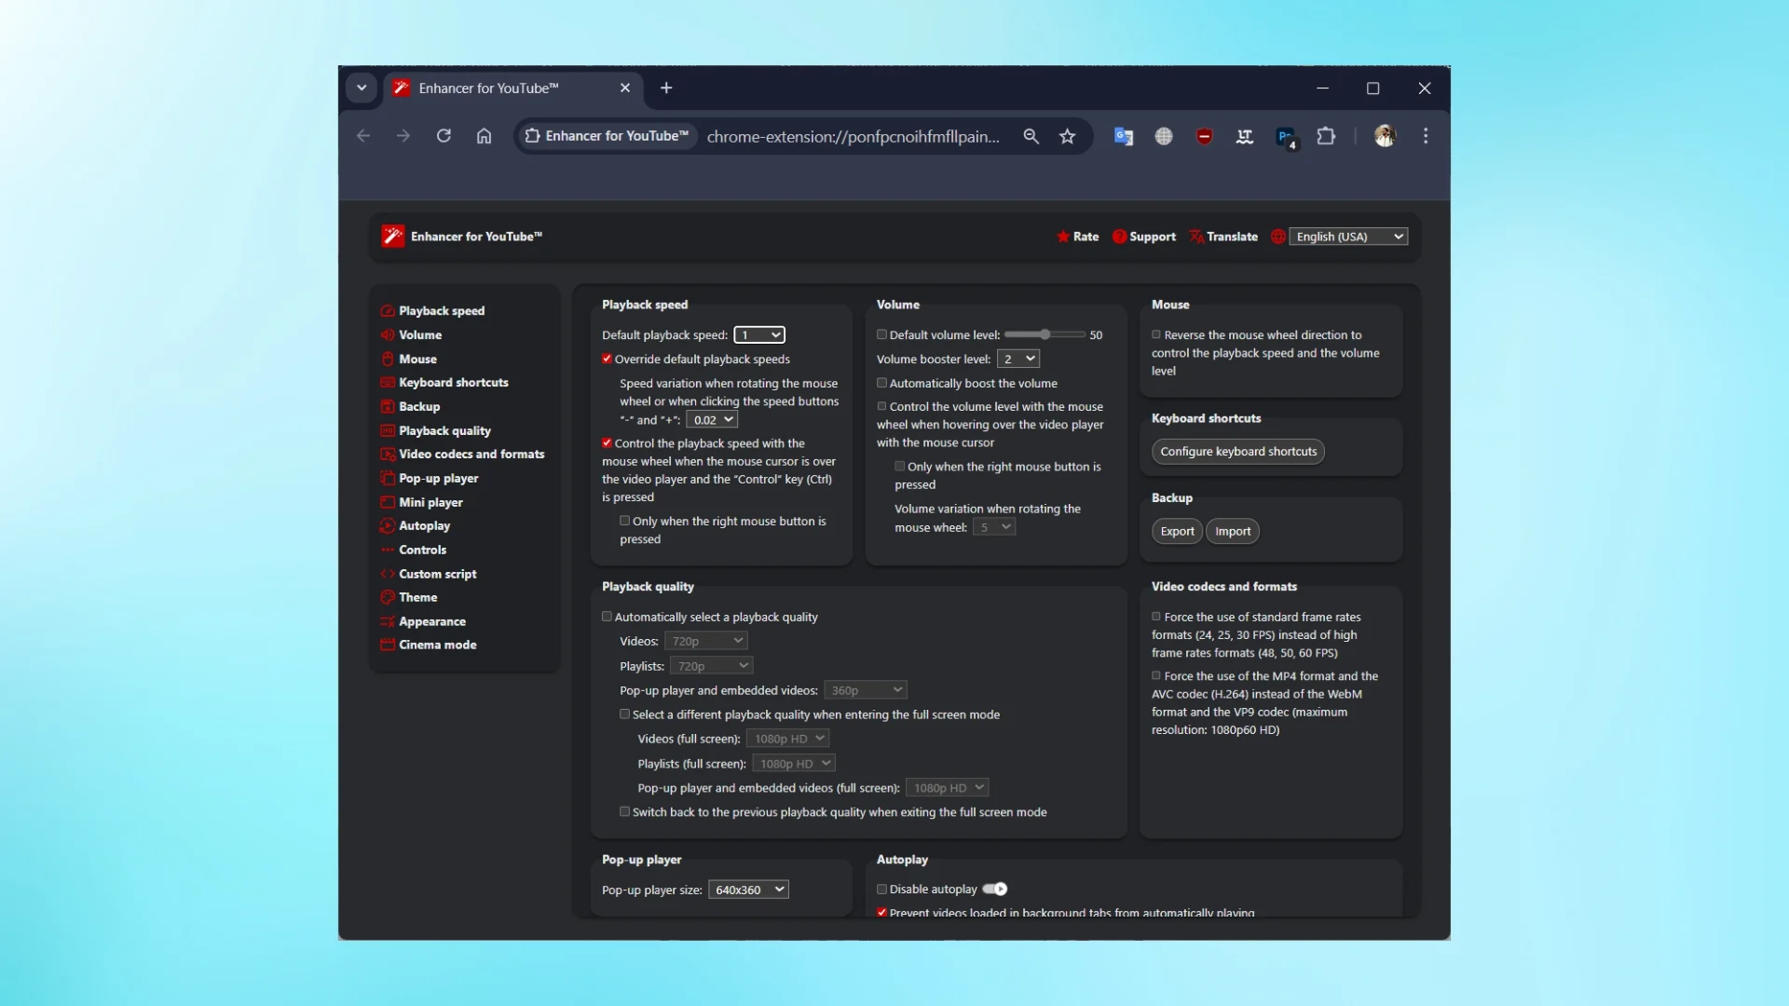Screen dimensions: 1789x1006
Task: Open the Chrome three-dot menu
Action: coord(1425,136)
